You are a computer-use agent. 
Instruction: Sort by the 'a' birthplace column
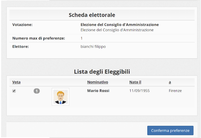(x=170, y=82)
